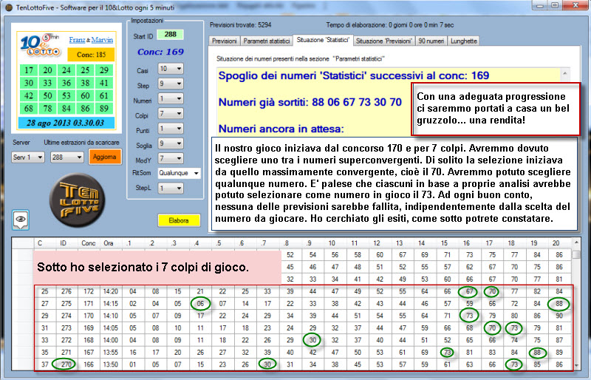Screen dimensions: 591x380
Task: Click the TenLottoFive title bar app icon
Action: (8, 7)
